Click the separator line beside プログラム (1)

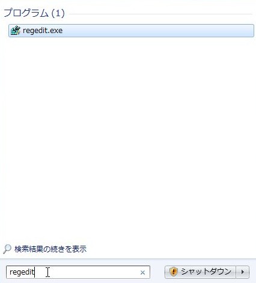click(160, 14)
